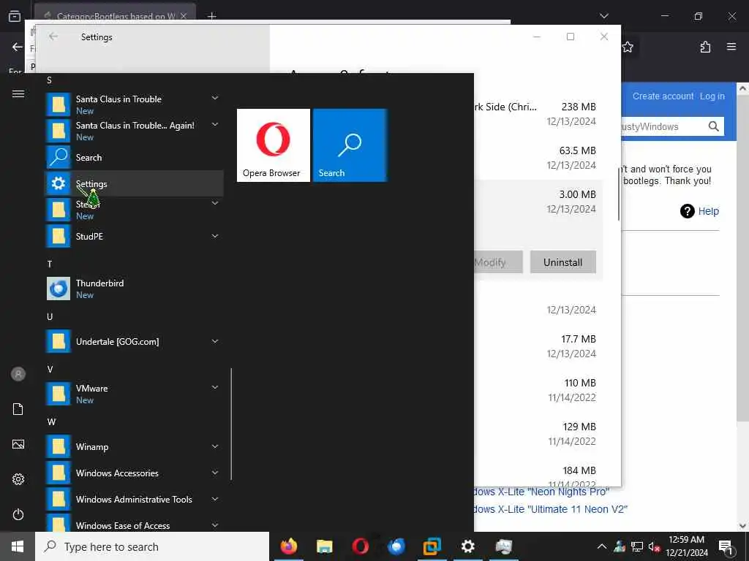The height and width of the screenshot is (561, 749).
Task: Open Pictures icon in Start sidebar
Action: point(18,444)
